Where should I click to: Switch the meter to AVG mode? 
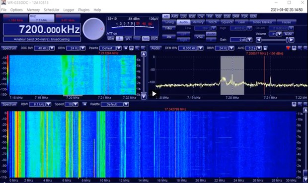(154, 39)
